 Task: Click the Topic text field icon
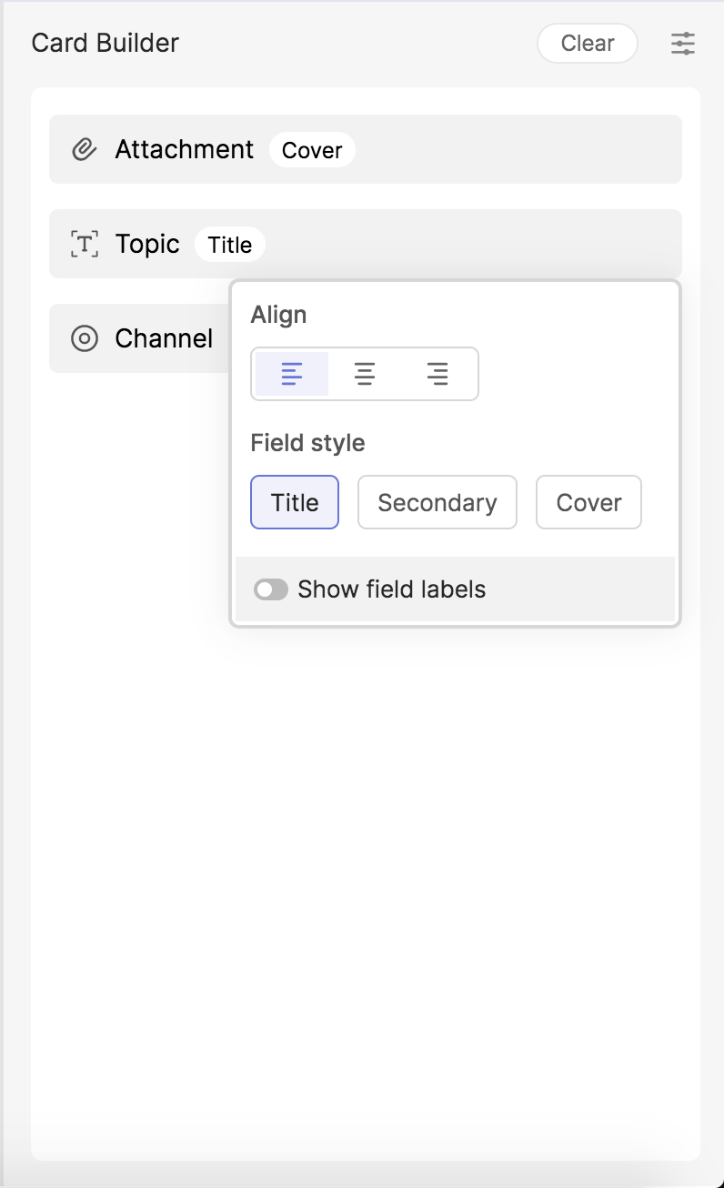[x=84, y=244]
